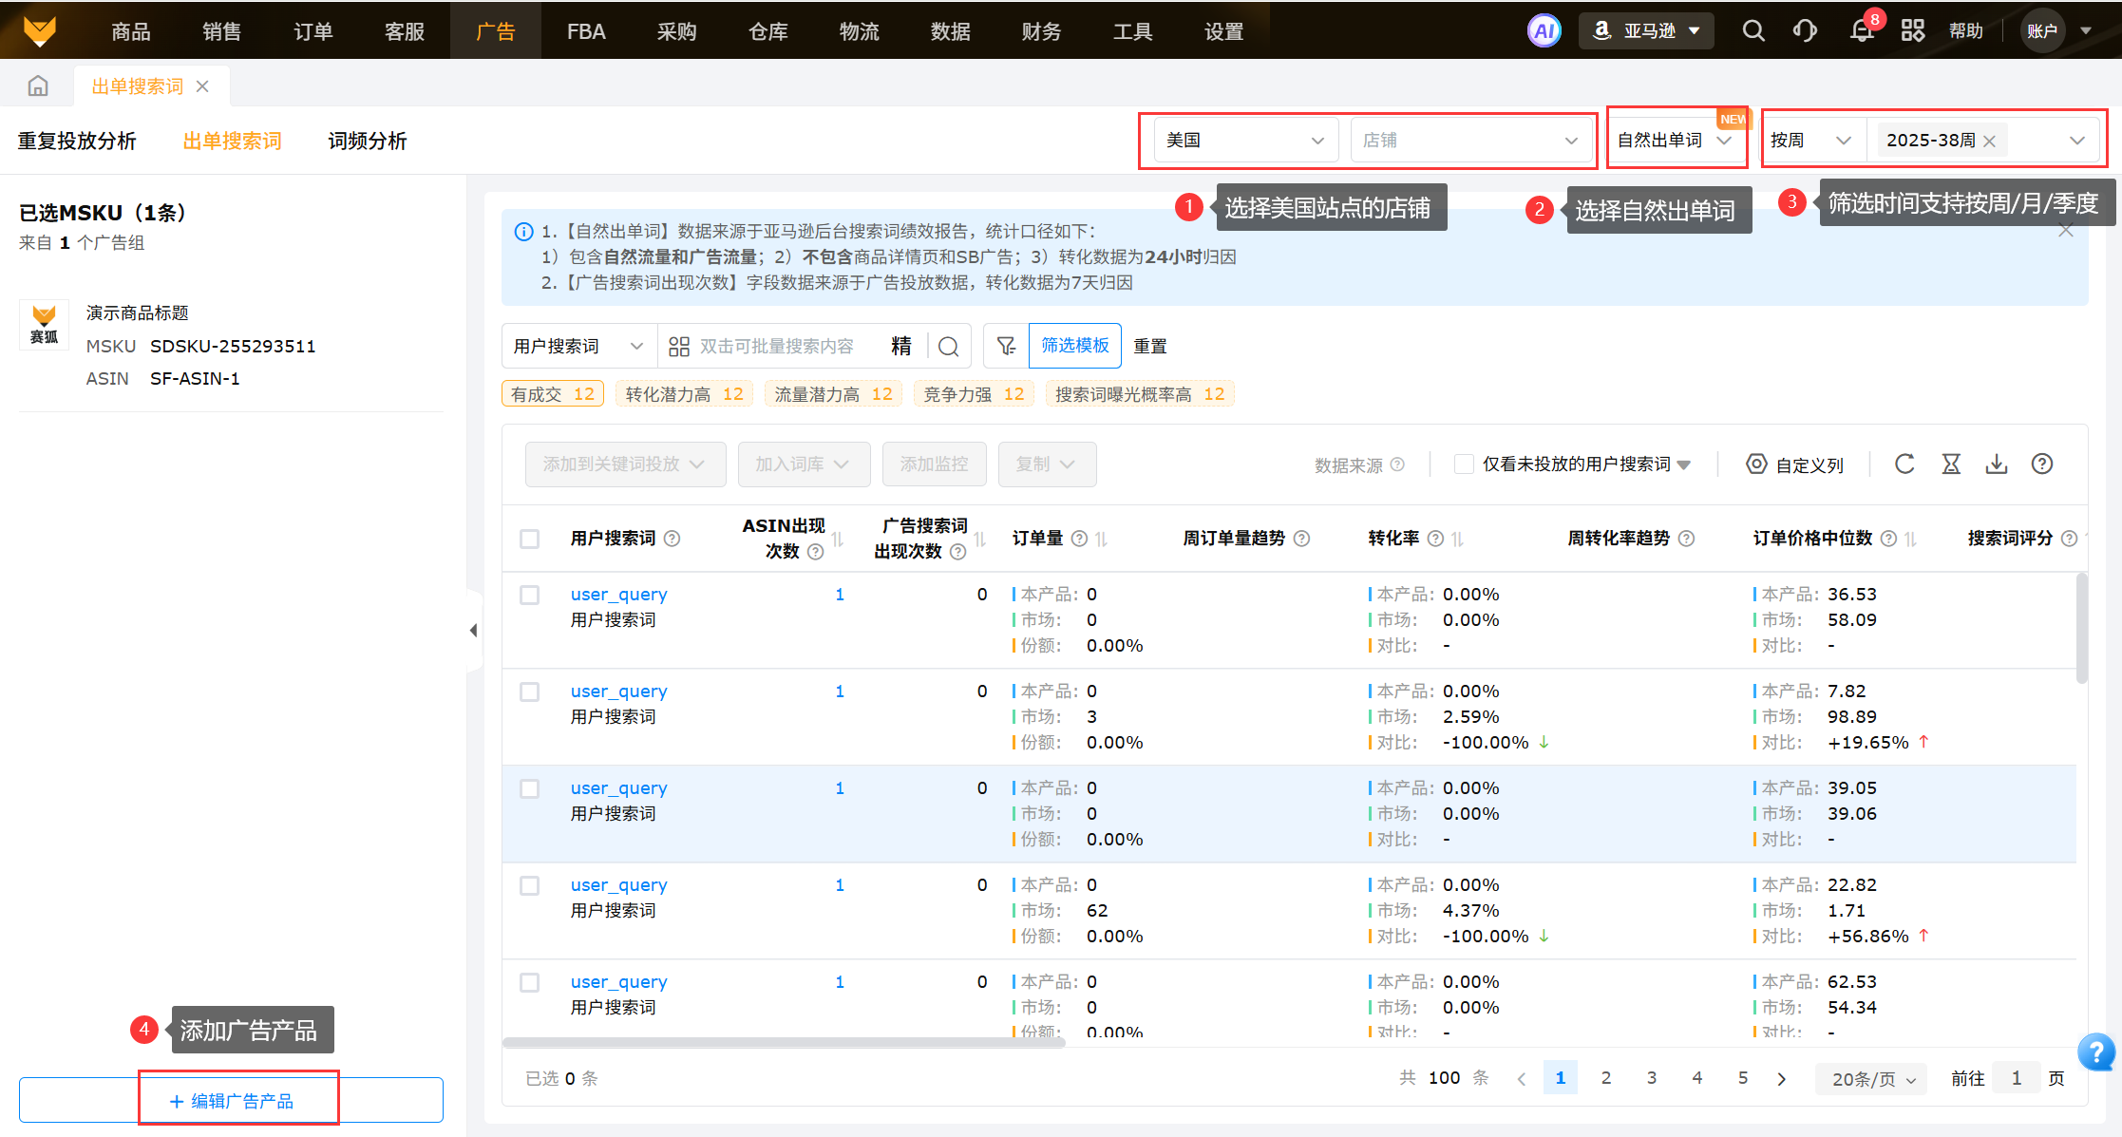Viewport: 2122px width, 1137px height.
Task: Switch to 词频分析 tab
Action: (x=367, y=142)
